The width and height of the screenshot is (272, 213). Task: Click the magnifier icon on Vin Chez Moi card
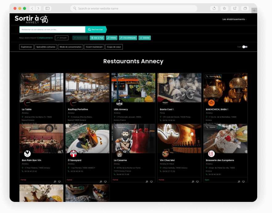(x=193, y=182)
